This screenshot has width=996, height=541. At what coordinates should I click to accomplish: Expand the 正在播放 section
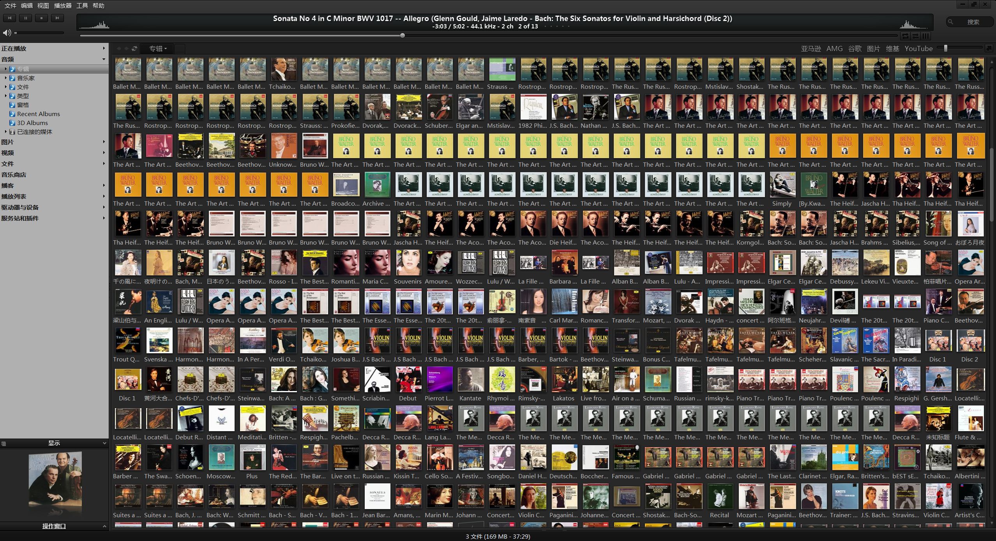[x=54, y=48]
